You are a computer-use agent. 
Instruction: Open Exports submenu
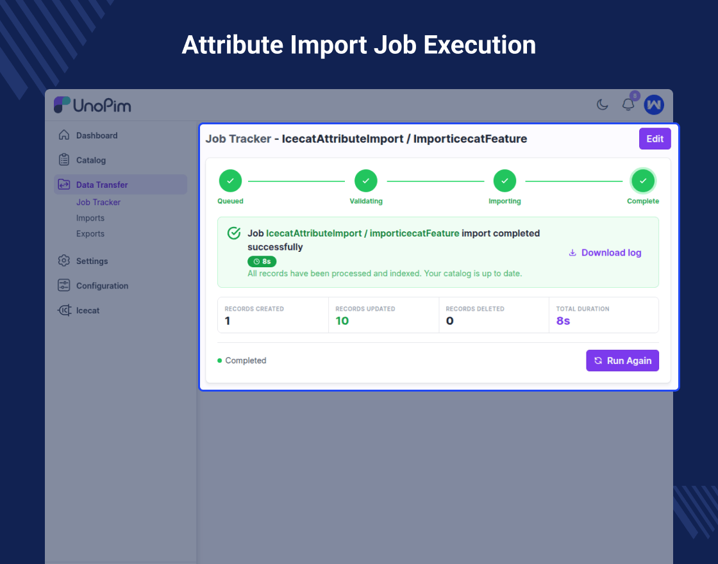[90, 233]
